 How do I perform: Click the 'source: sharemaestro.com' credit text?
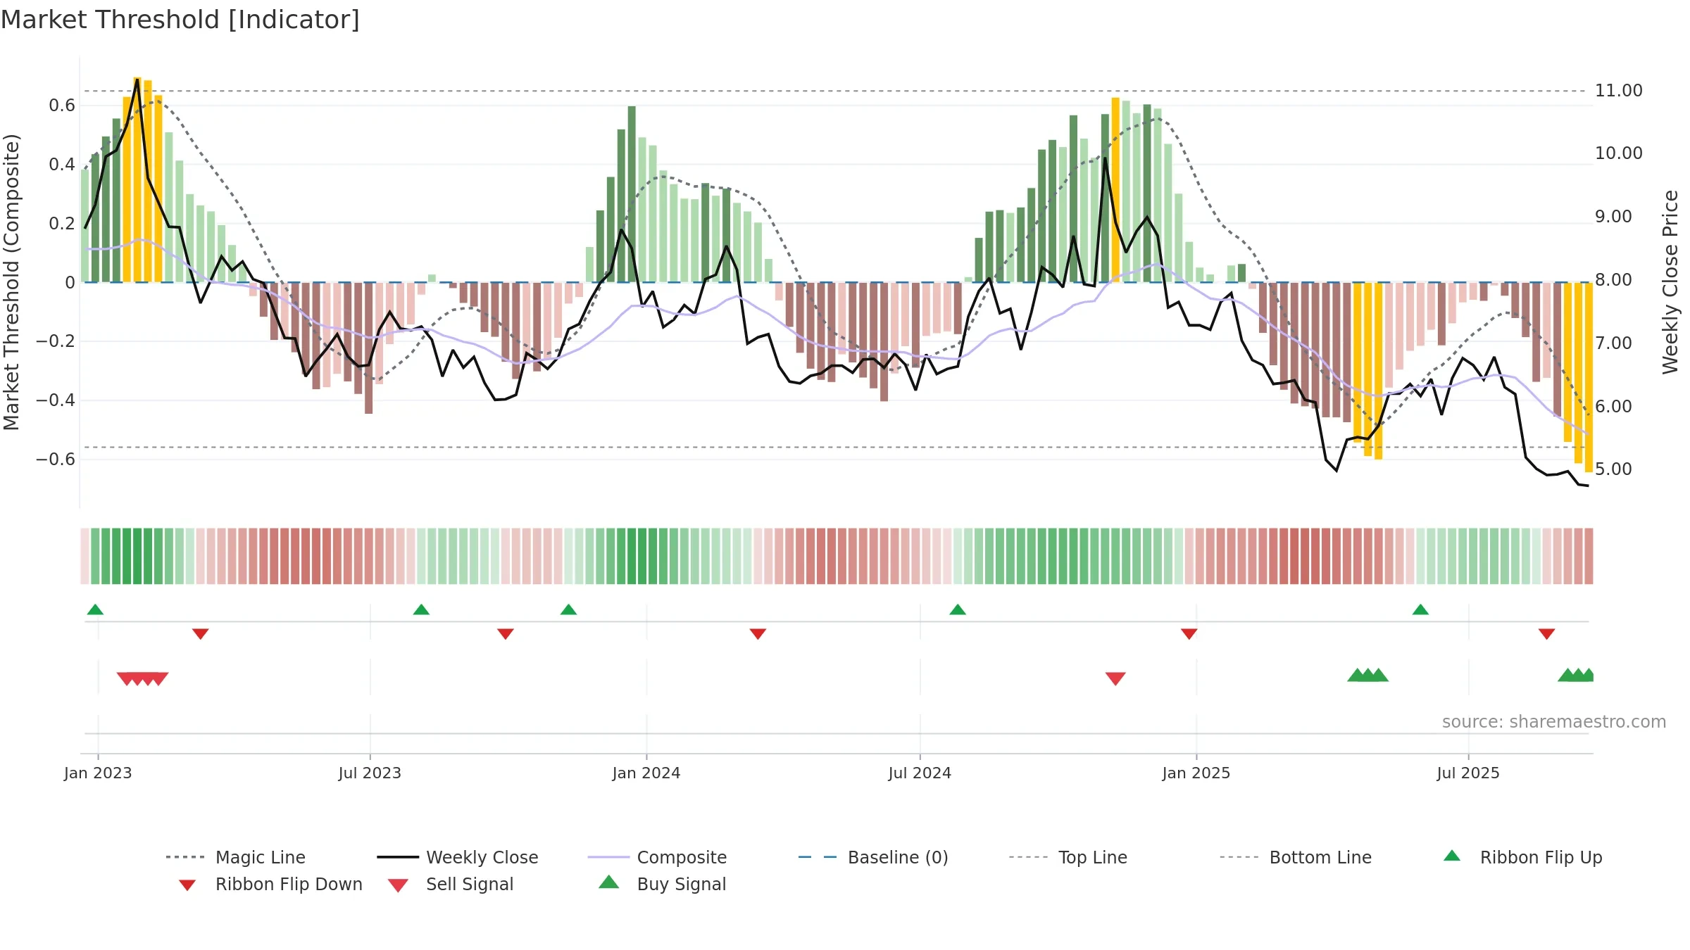pyautogui.click(x=1554, y=721)
